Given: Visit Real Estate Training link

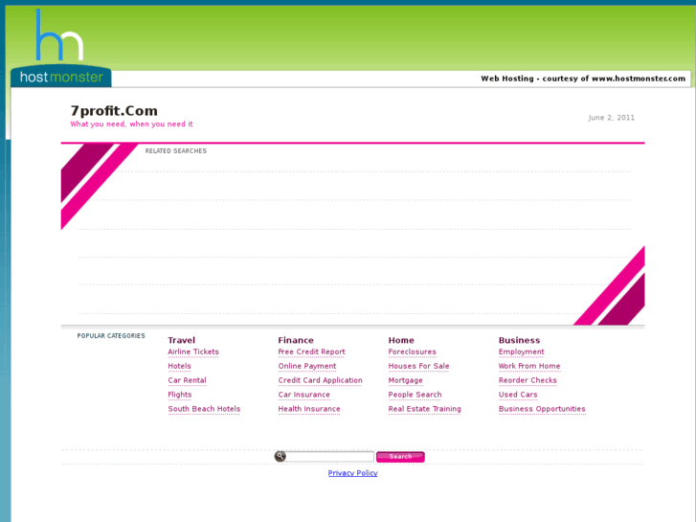Looking at the screenshot, I should [424, 409].
